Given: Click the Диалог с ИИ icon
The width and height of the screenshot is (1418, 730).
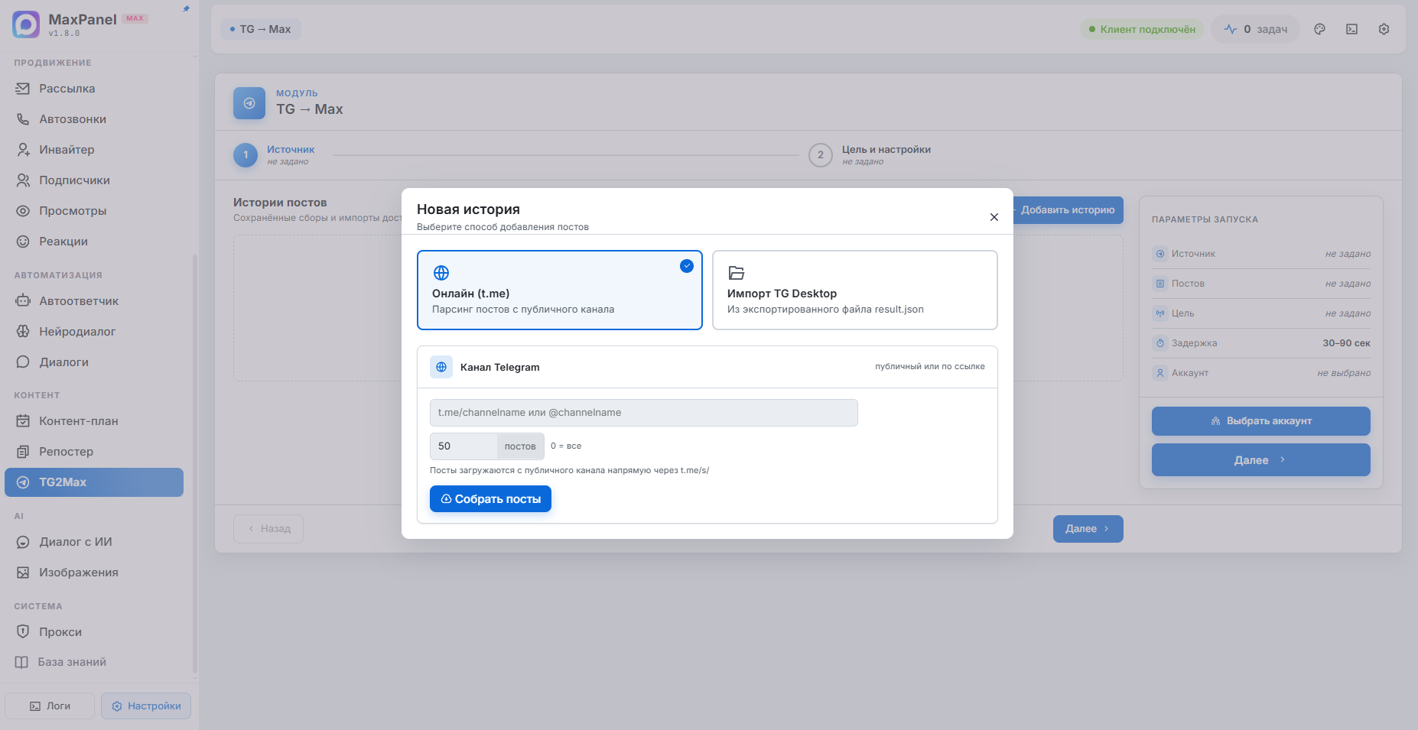Looking at the screenshot, I should pos(23,542).
